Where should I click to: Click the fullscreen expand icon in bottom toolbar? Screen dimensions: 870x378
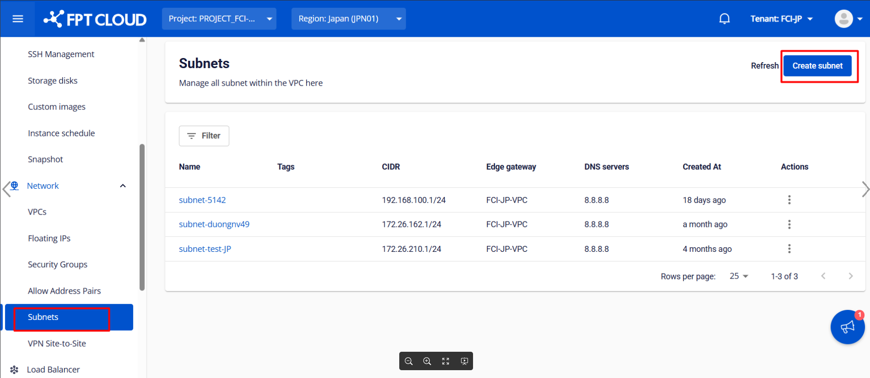point(445,361)
